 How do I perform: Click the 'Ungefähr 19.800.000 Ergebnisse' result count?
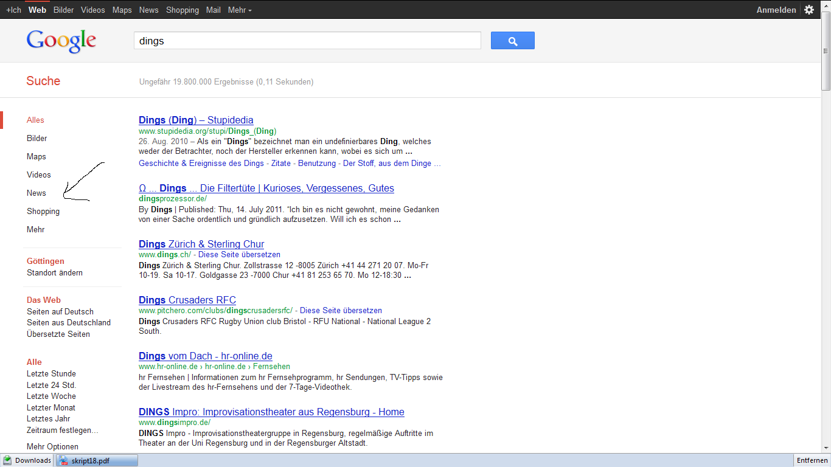pyautogui.click(x=226, y=81)
